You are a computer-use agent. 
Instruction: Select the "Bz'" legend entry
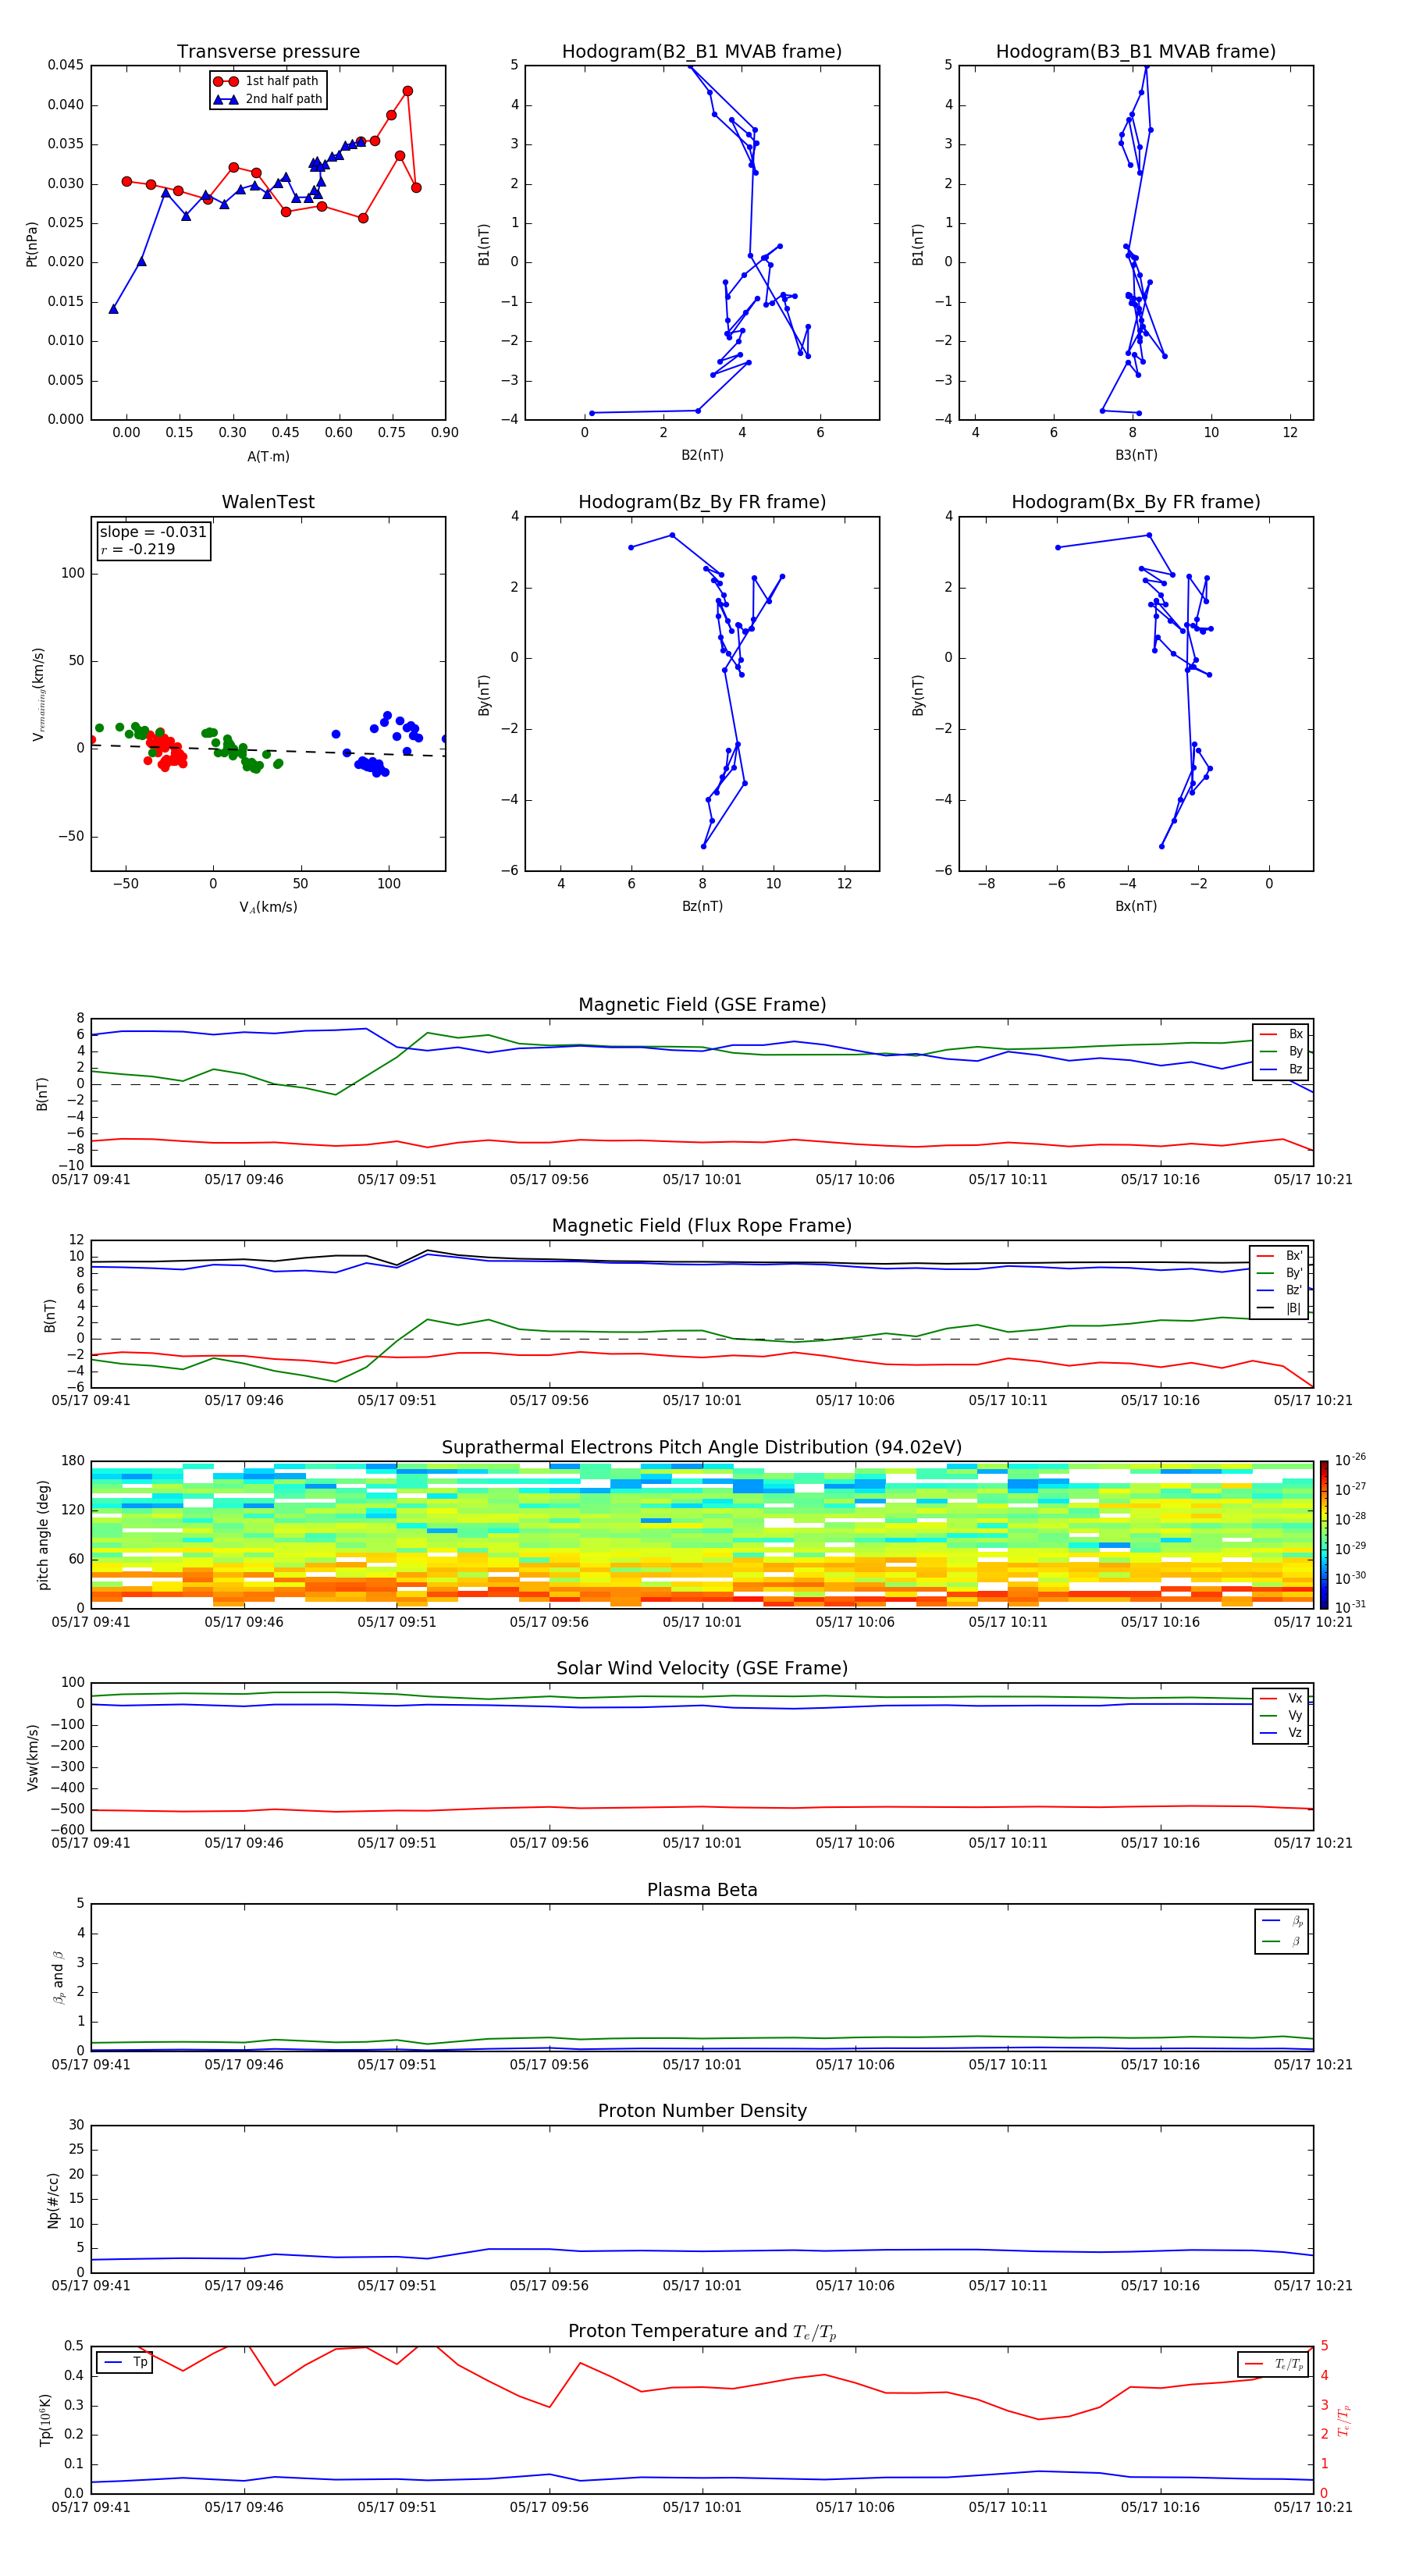point(1280,1290)
